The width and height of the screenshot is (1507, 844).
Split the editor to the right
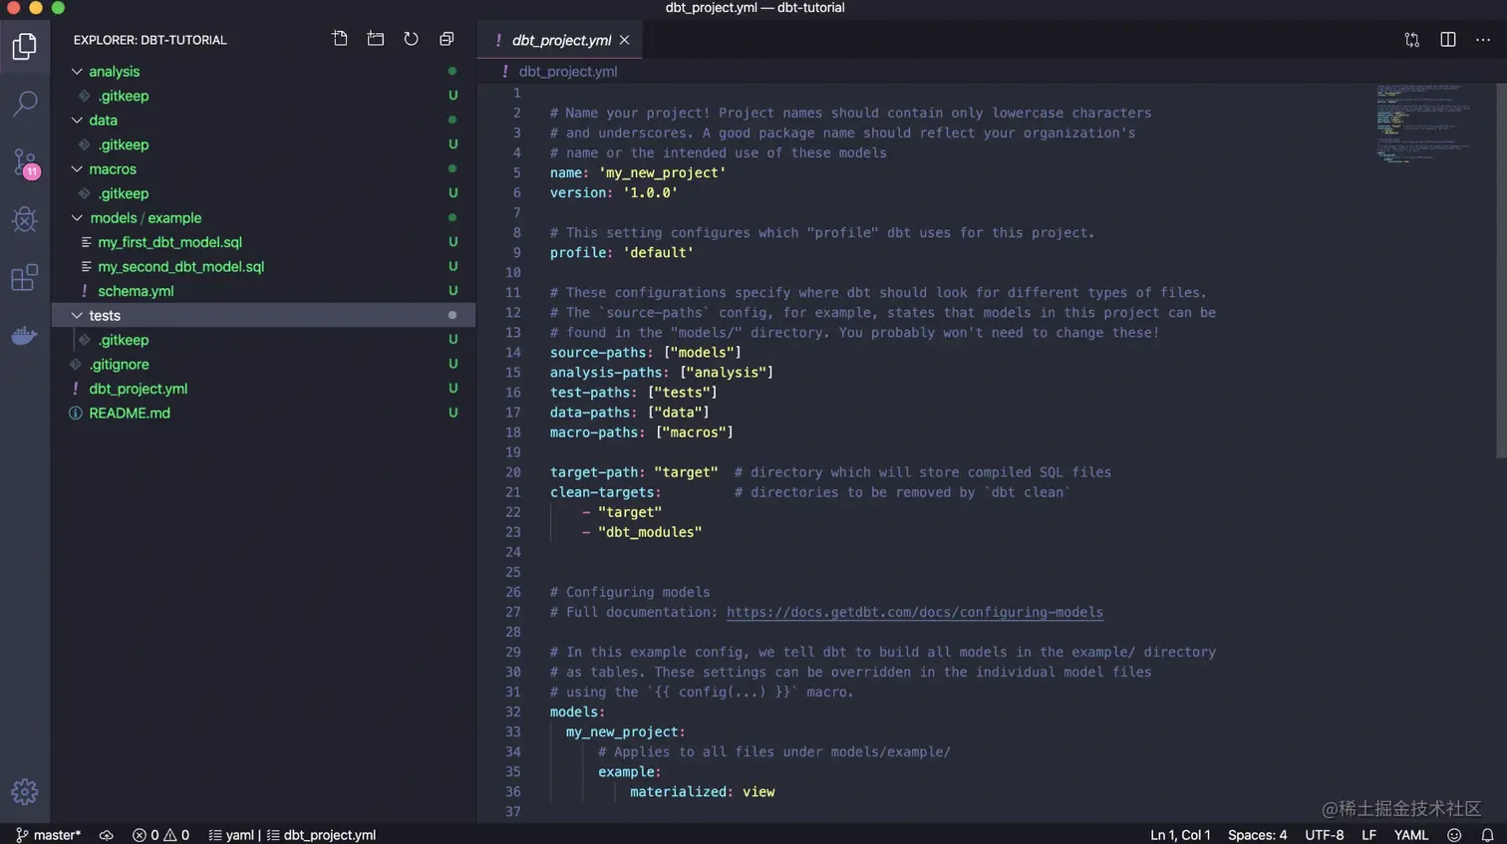click(x=1447, y=40)
